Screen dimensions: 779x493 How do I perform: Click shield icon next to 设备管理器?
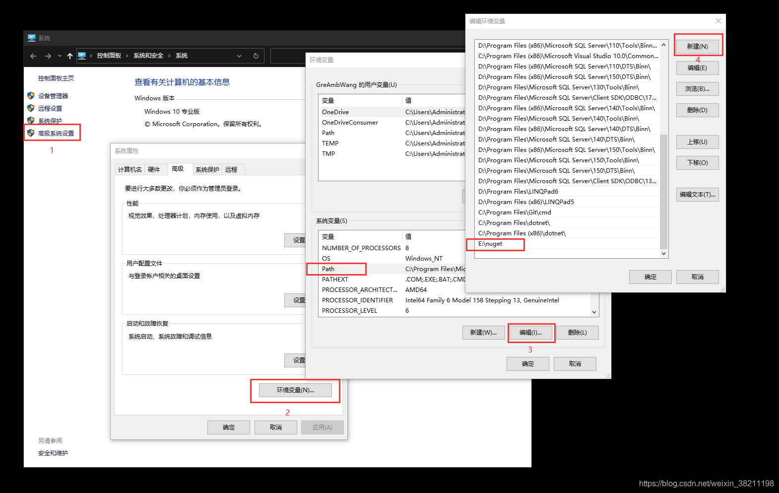click(x=31, y=96)
